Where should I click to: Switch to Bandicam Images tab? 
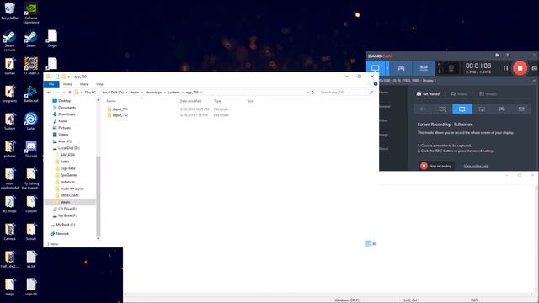pyautogui.click(x=488, y=93)
